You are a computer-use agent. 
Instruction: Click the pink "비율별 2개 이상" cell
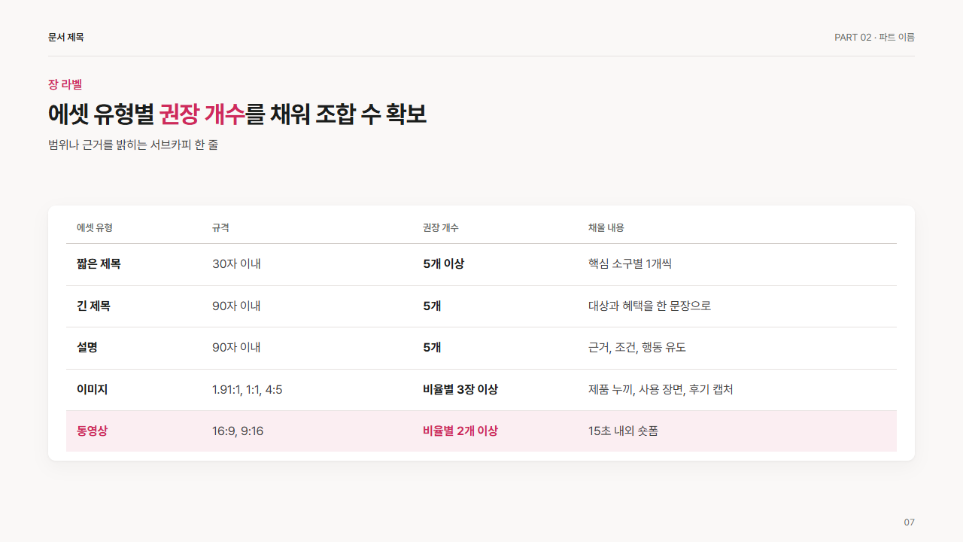click(x=460, y=431)
